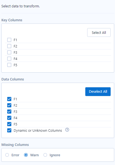Image resolution: width=115 pixels, height=165 pixels.
Task: Untick the F4 data column checkbox
Action: point(9,118)
